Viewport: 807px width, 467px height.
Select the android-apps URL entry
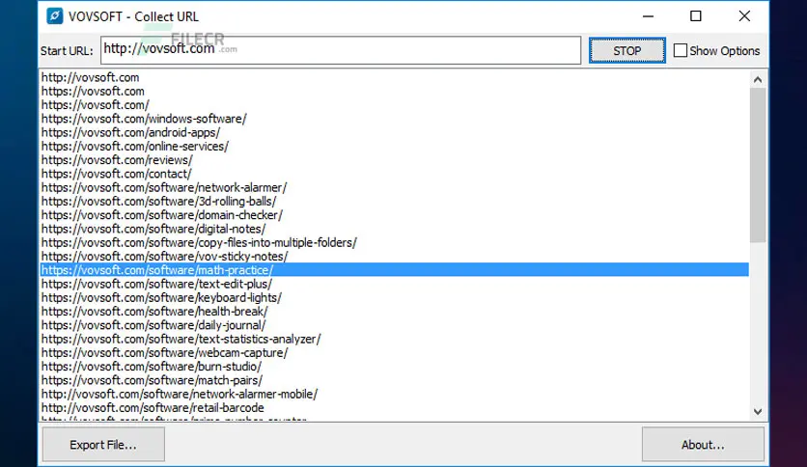130,132
